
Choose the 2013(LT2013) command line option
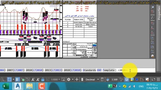point(54,70)
